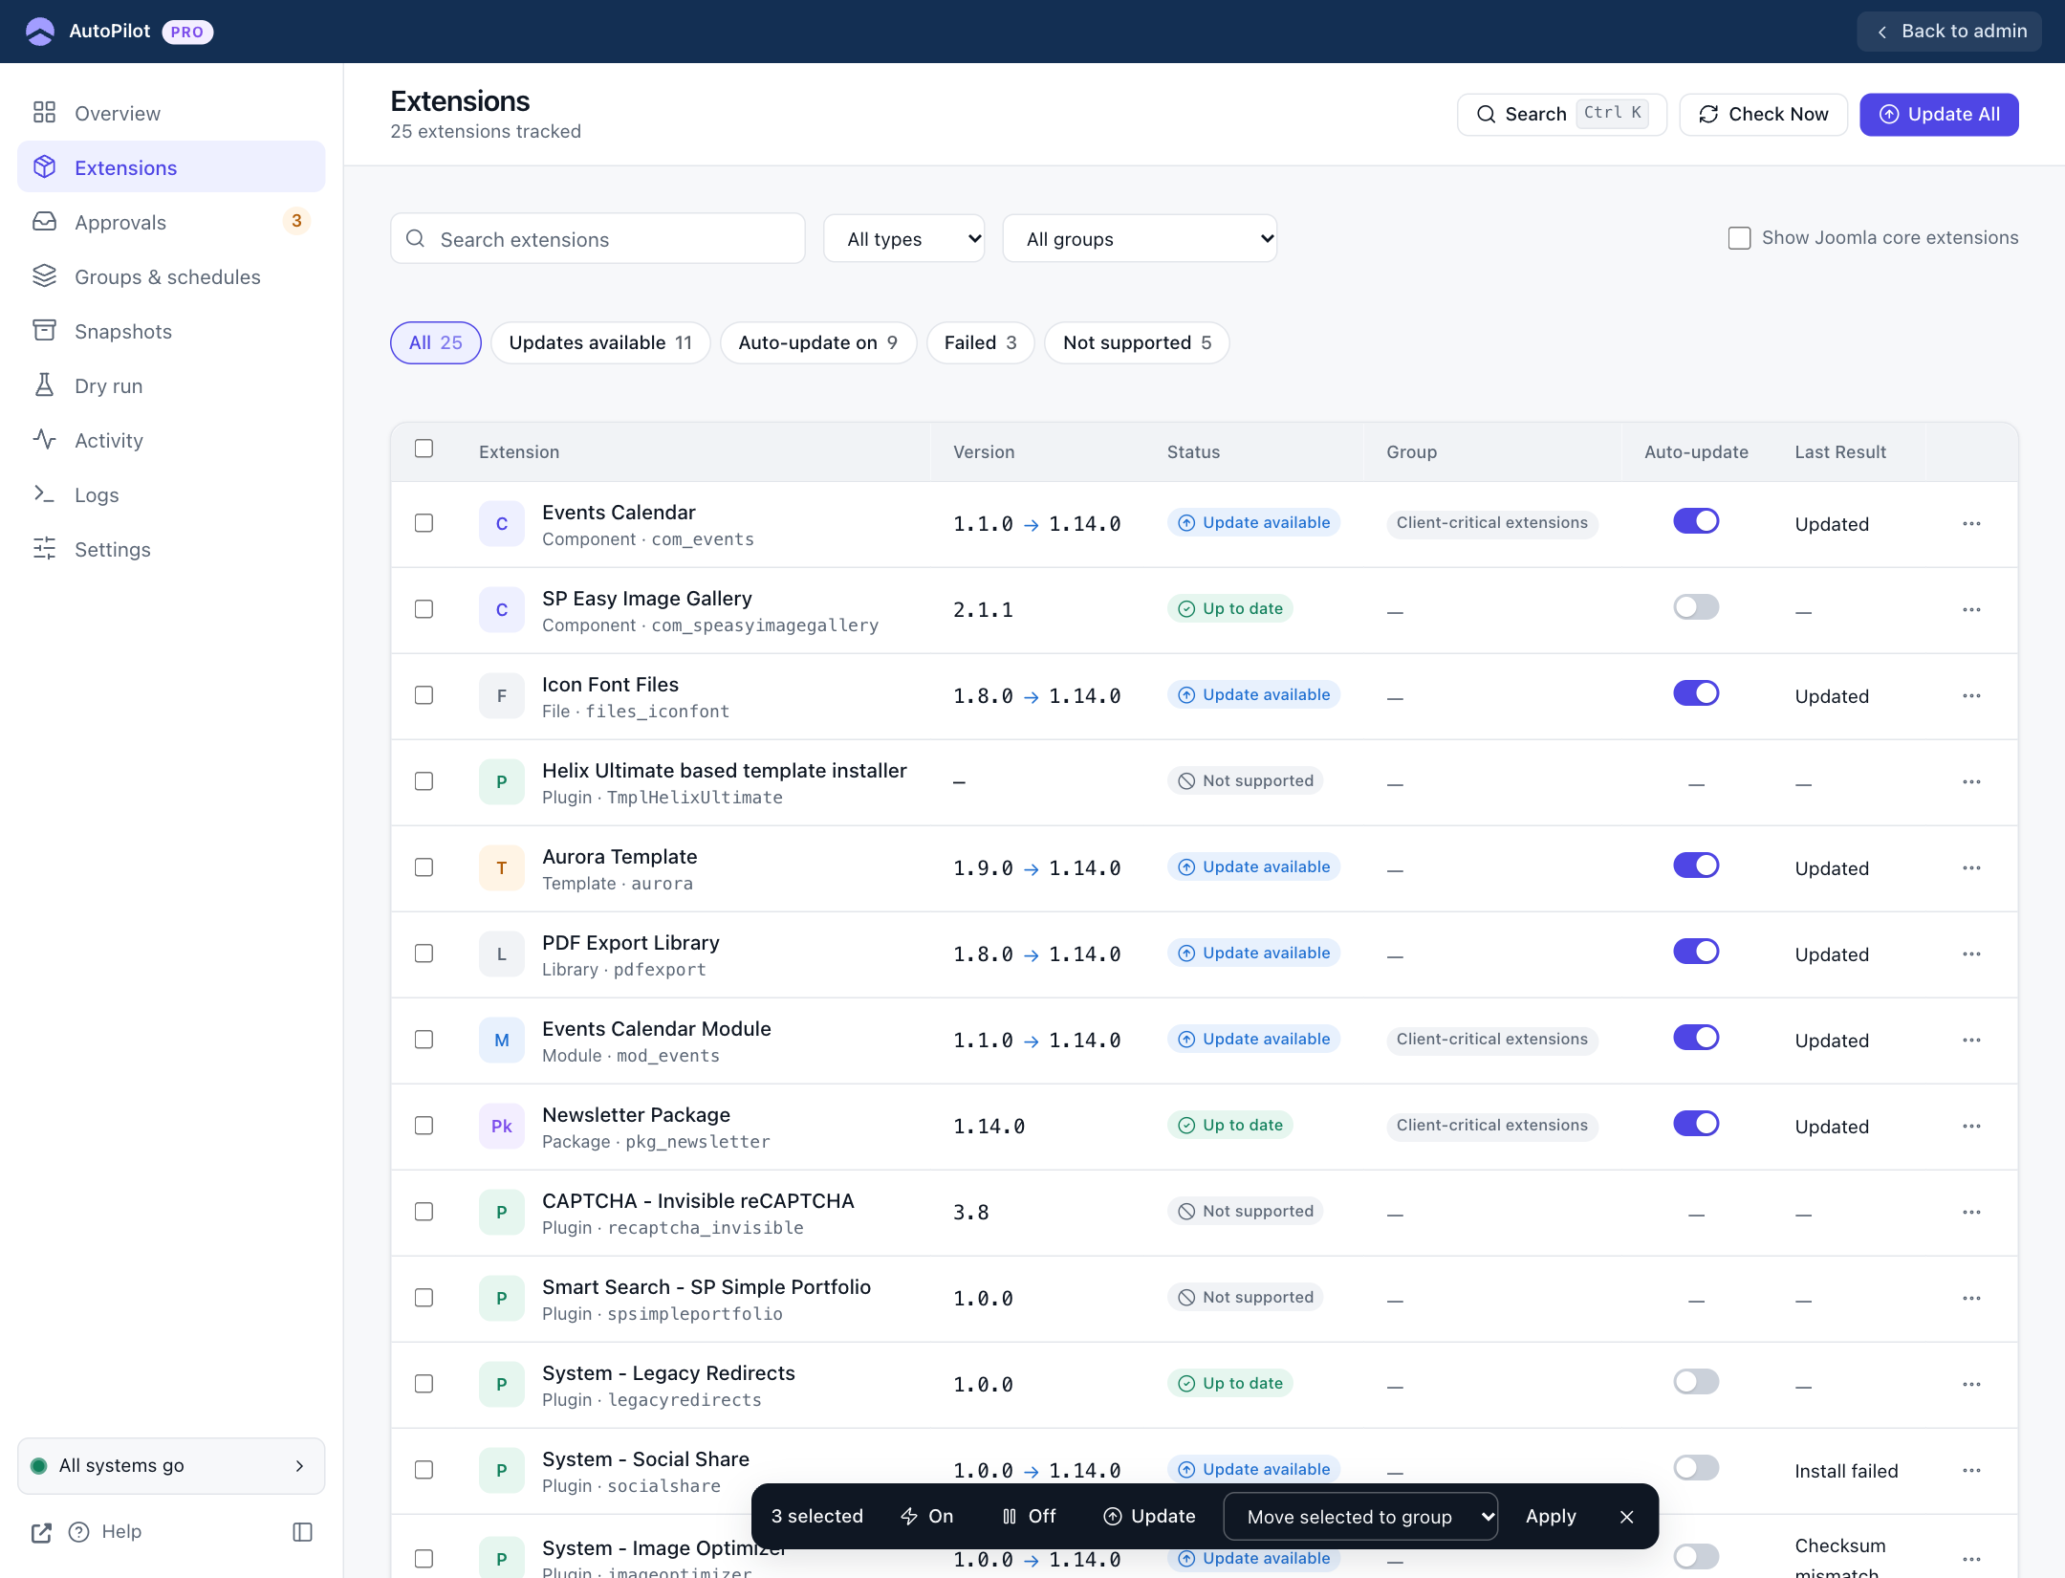Viewport: 2065px width, 1578px height.
Task: Turn auto-update On for selected items
Action: coord(927,1517)
